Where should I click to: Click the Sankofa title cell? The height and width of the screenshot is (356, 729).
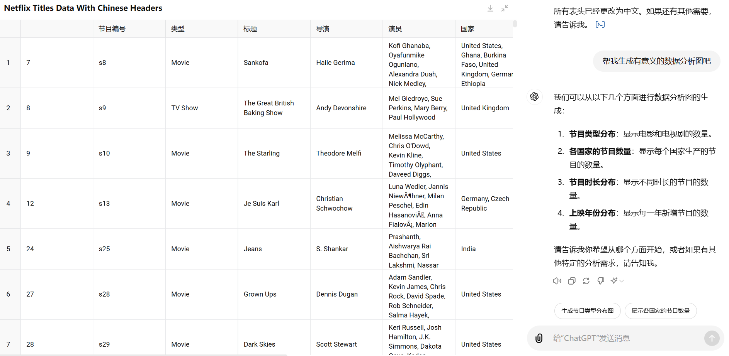274,62
